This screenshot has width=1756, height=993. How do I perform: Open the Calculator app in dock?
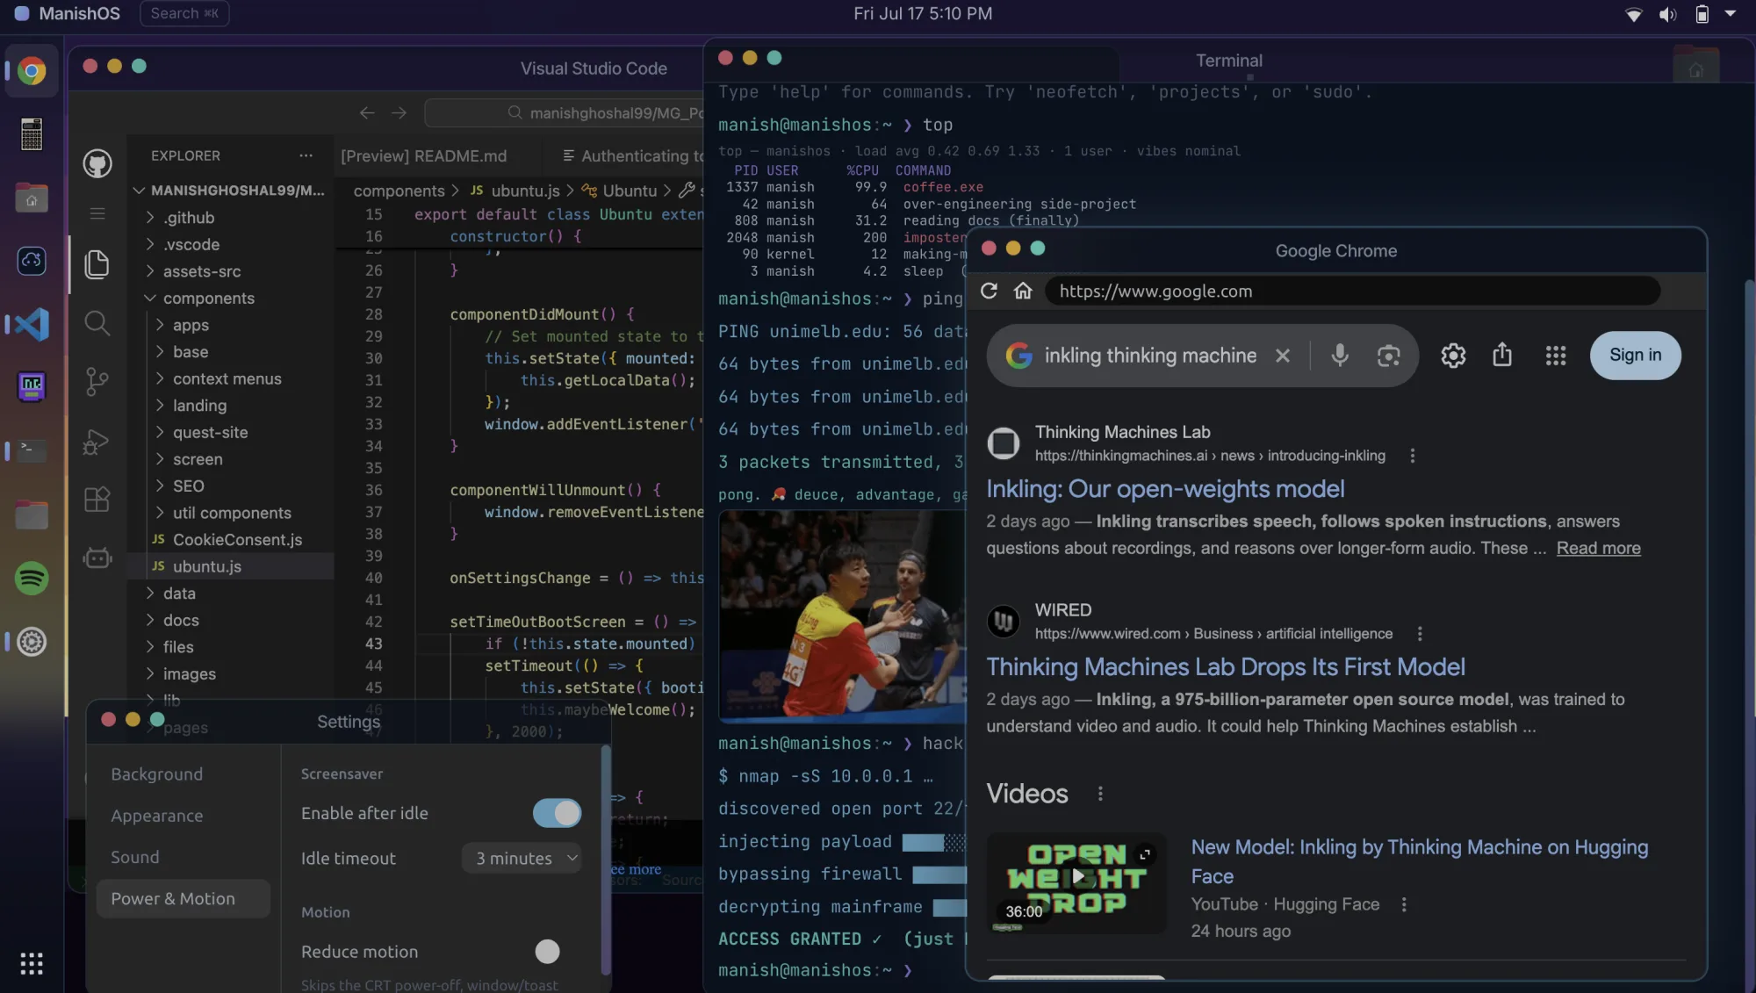coord(32,134)
